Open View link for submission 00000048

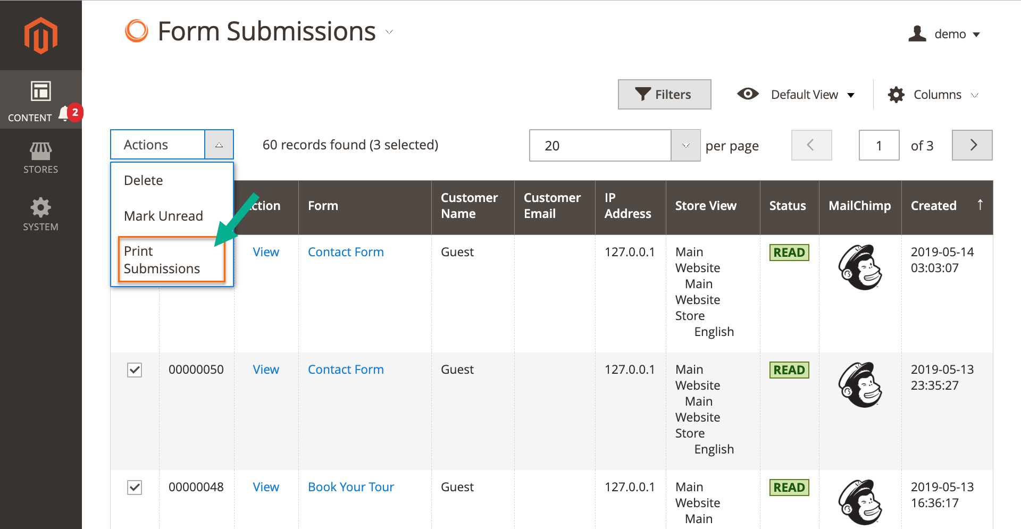coord(266,487)
